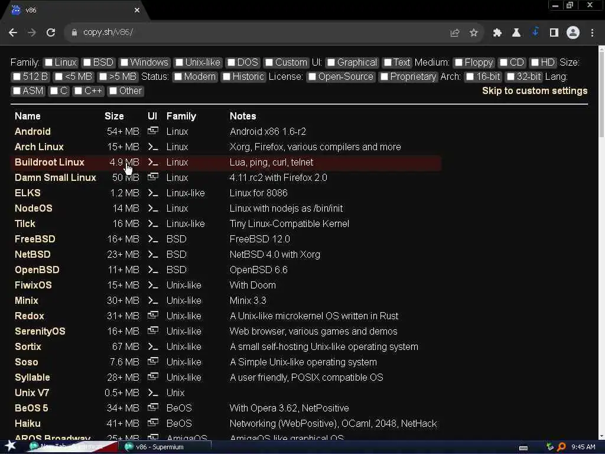The height and width of the screenshot is (454, 605).
Task: Click Skip to custom settings link
Action: pos(535,90)
